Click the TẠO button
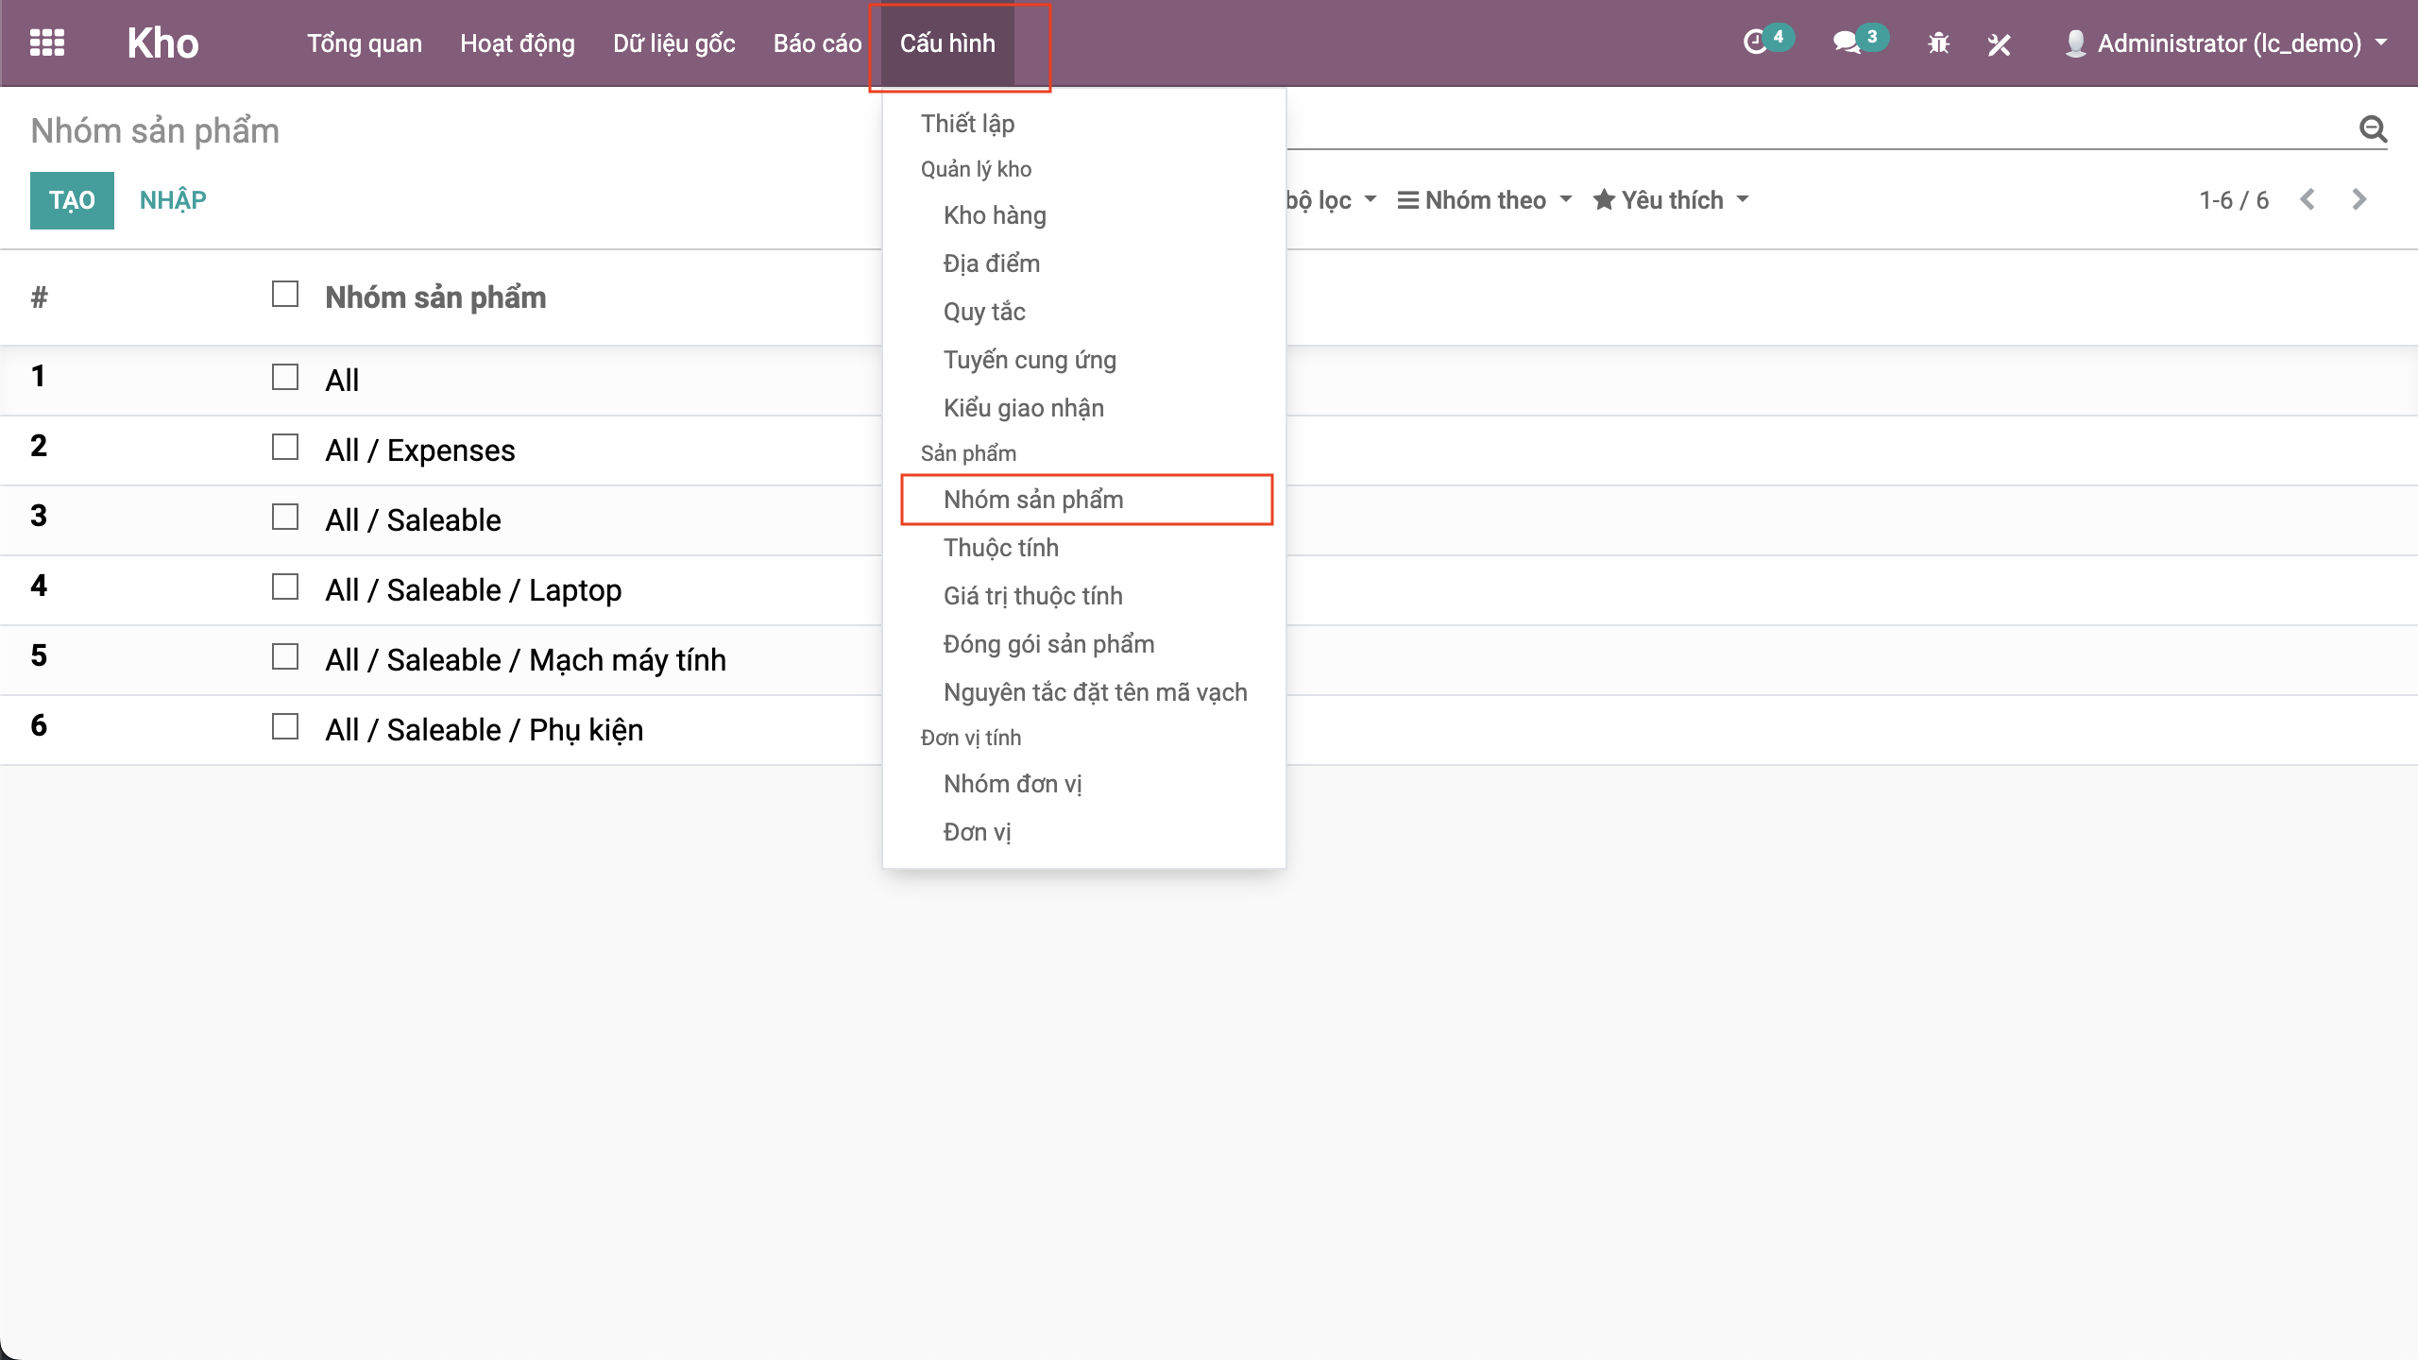The width and height of the screenshot is (2418, 1360). tap(72, 200)
